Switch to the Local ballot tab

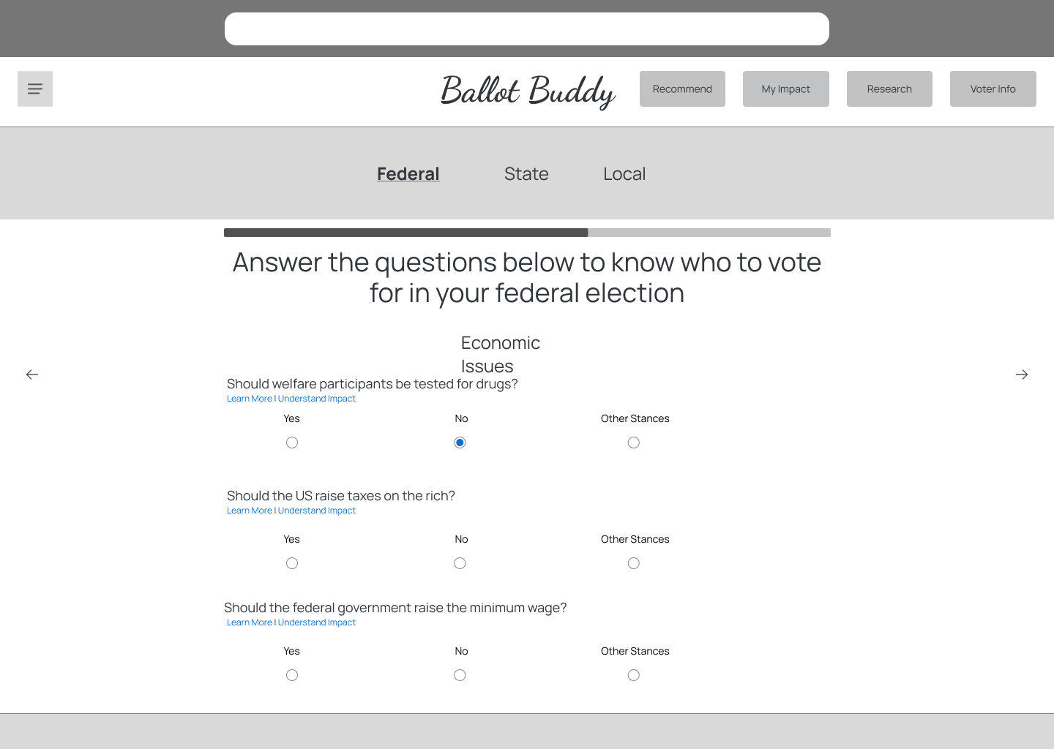(x=624, y=173)
